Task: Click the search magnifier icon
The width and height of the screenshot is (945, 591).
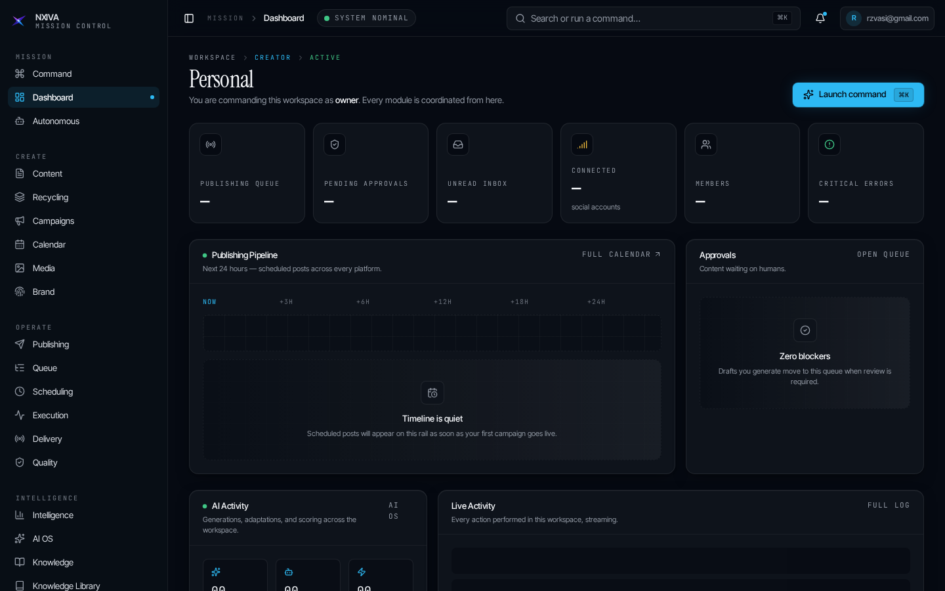Action: [x=520, y=18]
